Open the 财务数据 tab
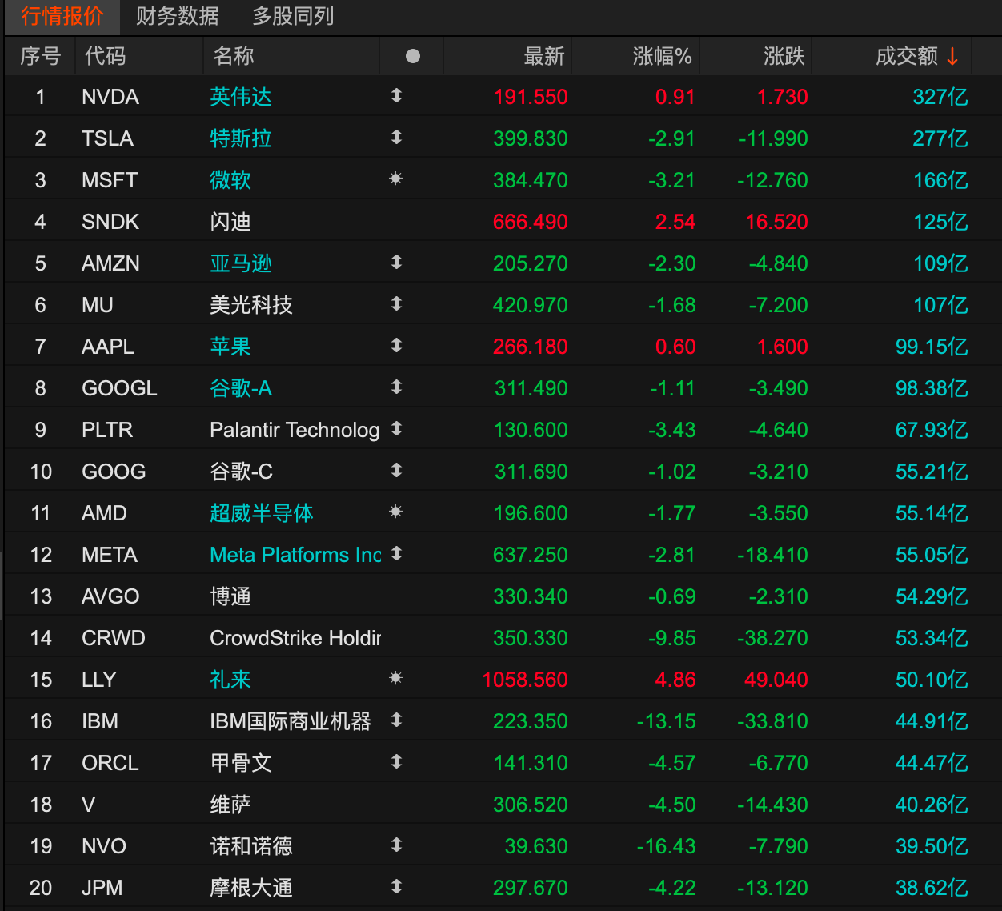Screen dimensions: 1002x911 tap(178, 16)
